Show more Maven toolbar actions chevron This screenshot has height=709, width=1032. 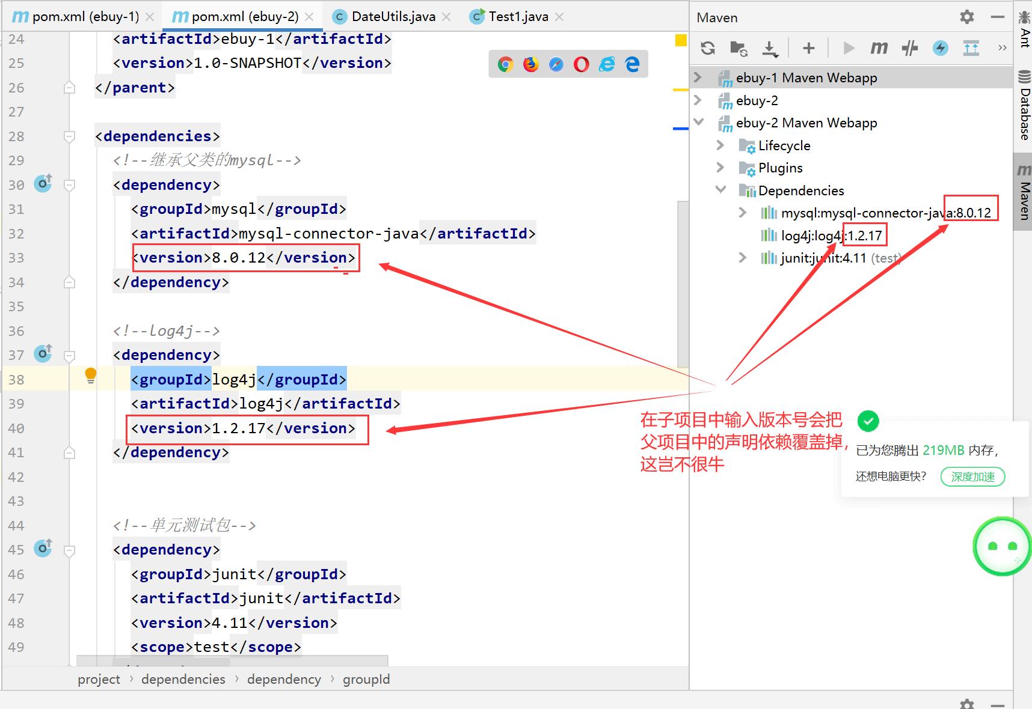tap(1002, 48)
